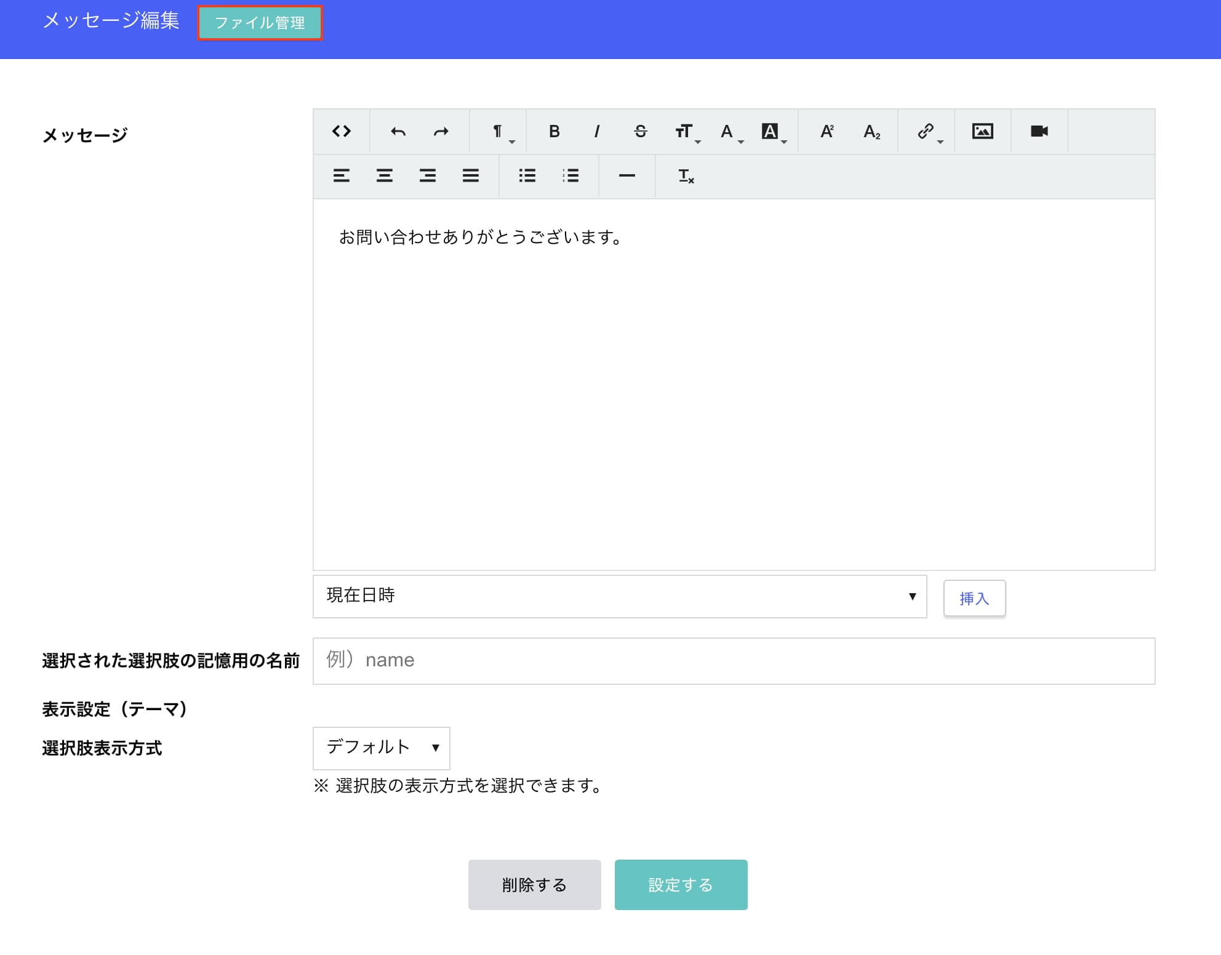Insert an image into the message
The image size is (1221, 955).
pyautogui.click(x=983, y=131)
